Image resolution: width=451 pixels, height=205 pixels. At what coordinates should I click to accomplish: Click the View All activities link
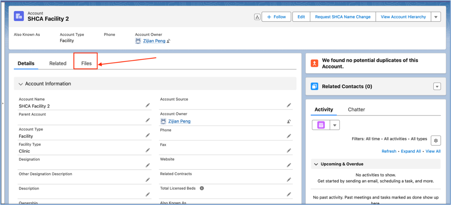pos(433,151)
